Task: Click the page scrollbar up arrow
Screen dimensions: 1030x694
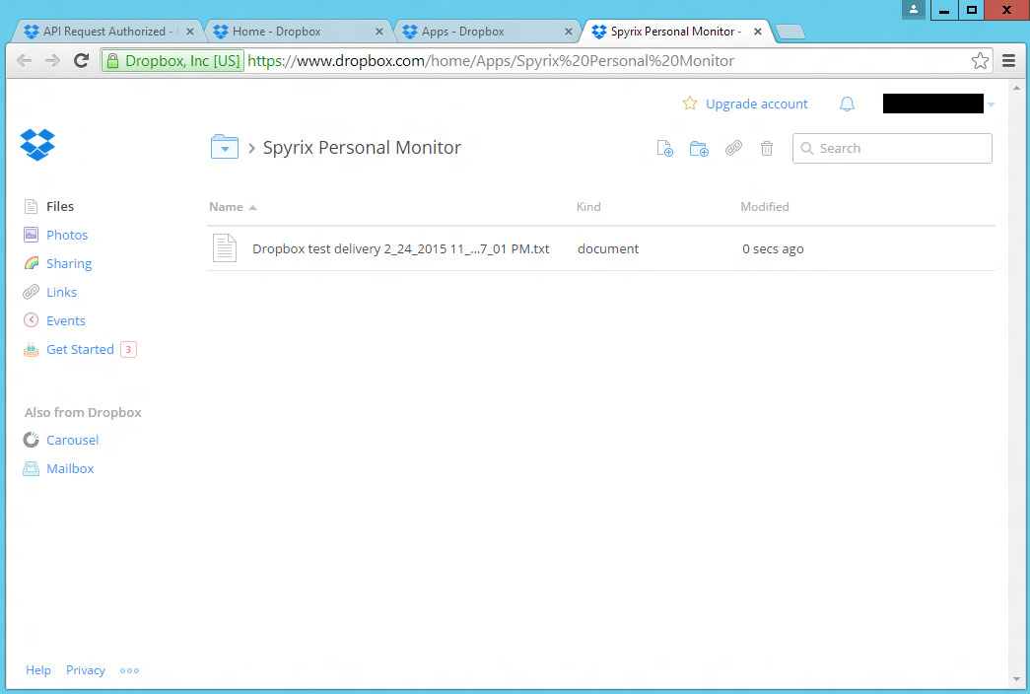Action: [1017, 88]
